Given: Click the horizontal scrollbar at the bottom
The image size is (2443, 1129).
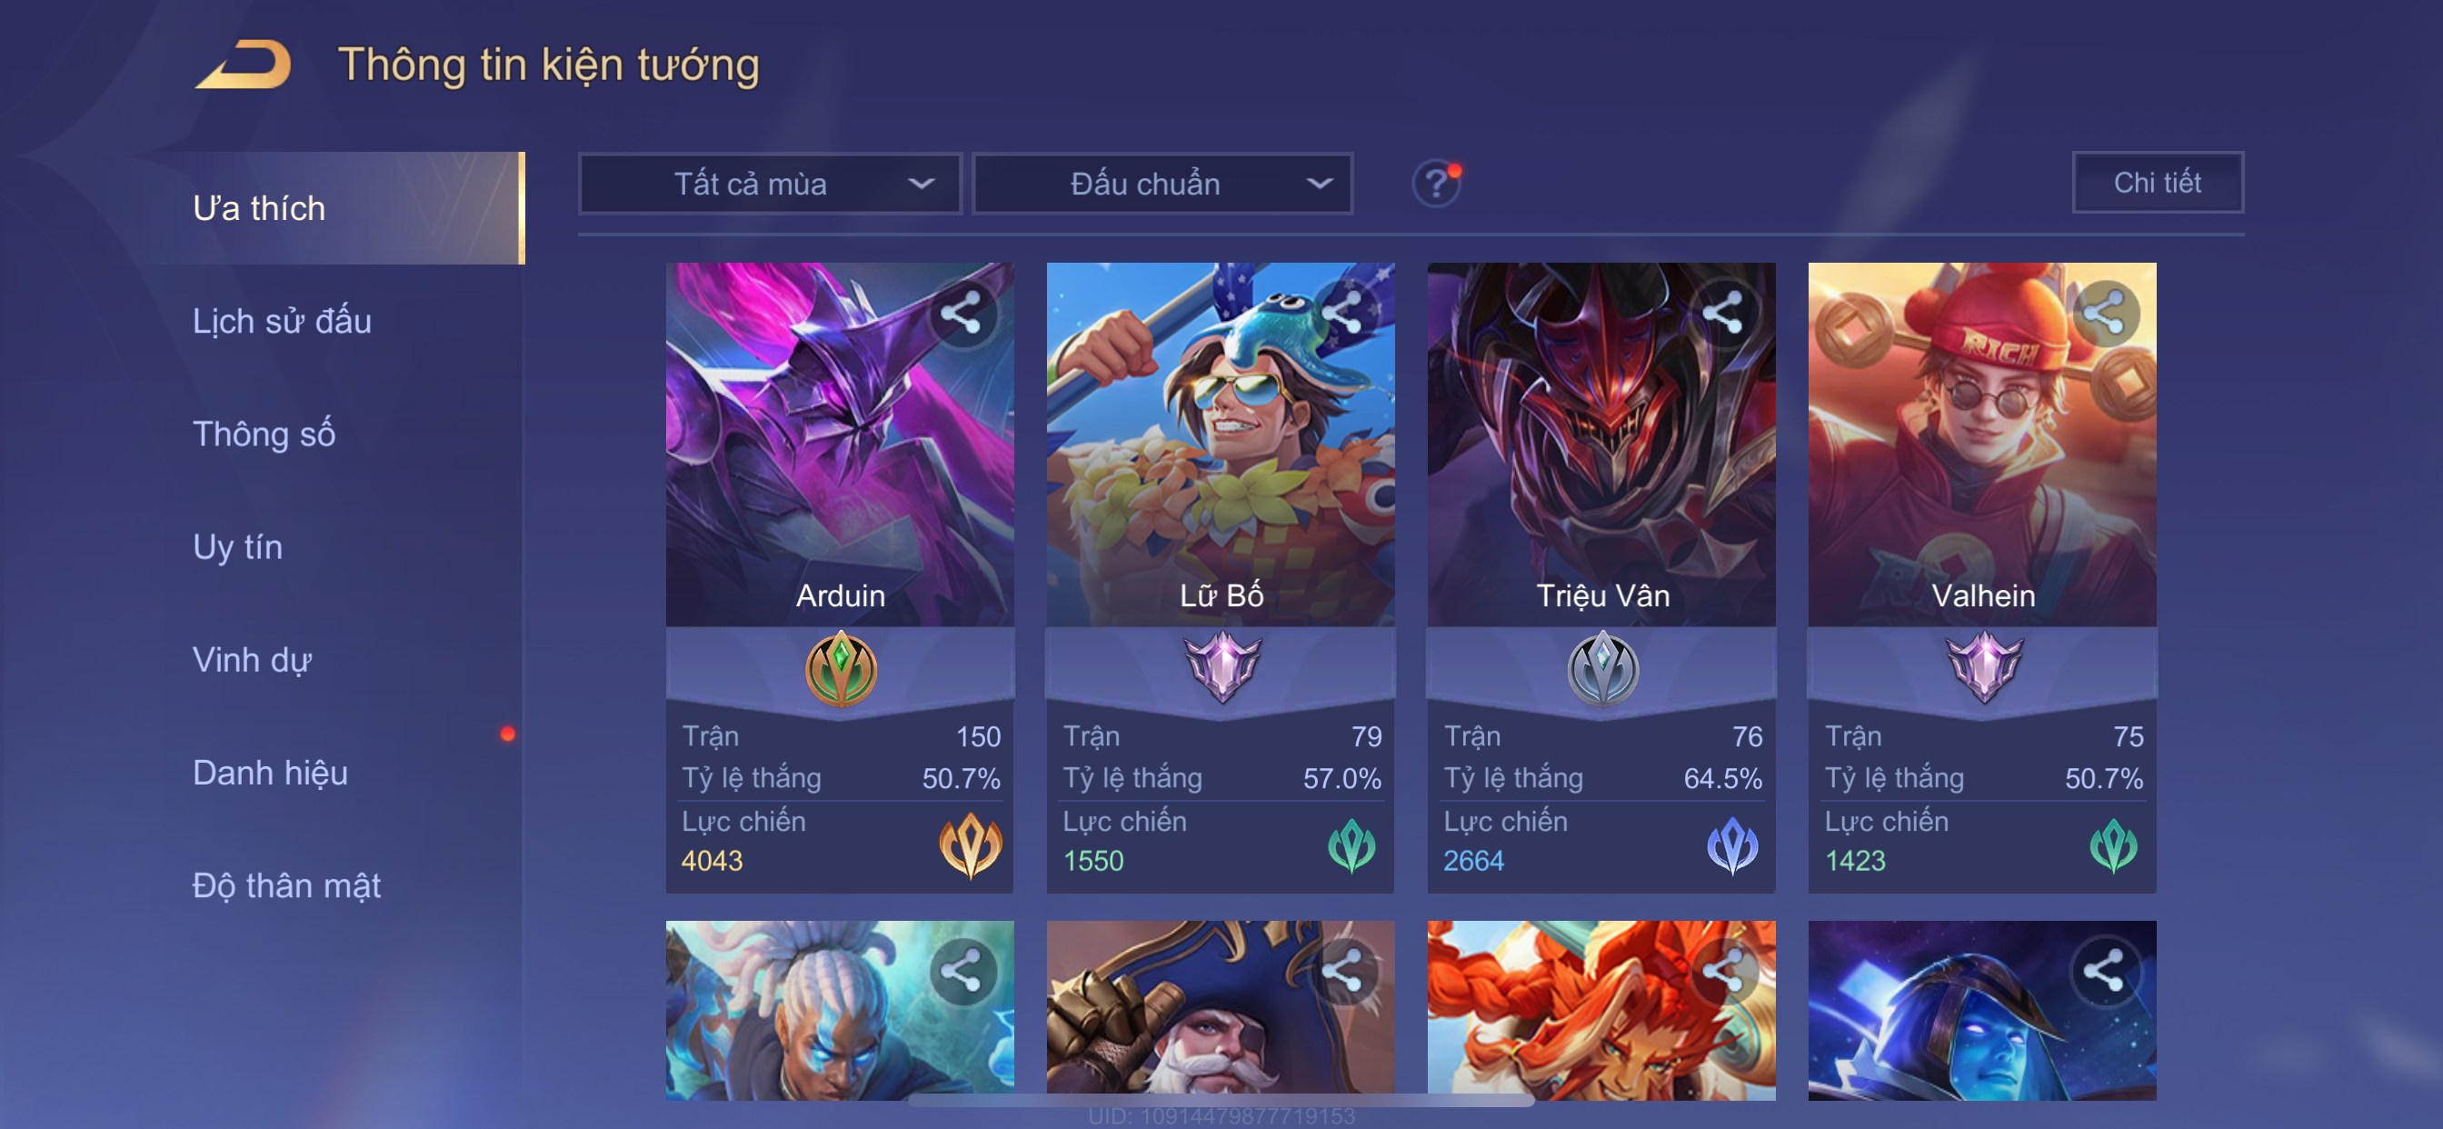Looking at the screenshot, I should point(1221,1101).
